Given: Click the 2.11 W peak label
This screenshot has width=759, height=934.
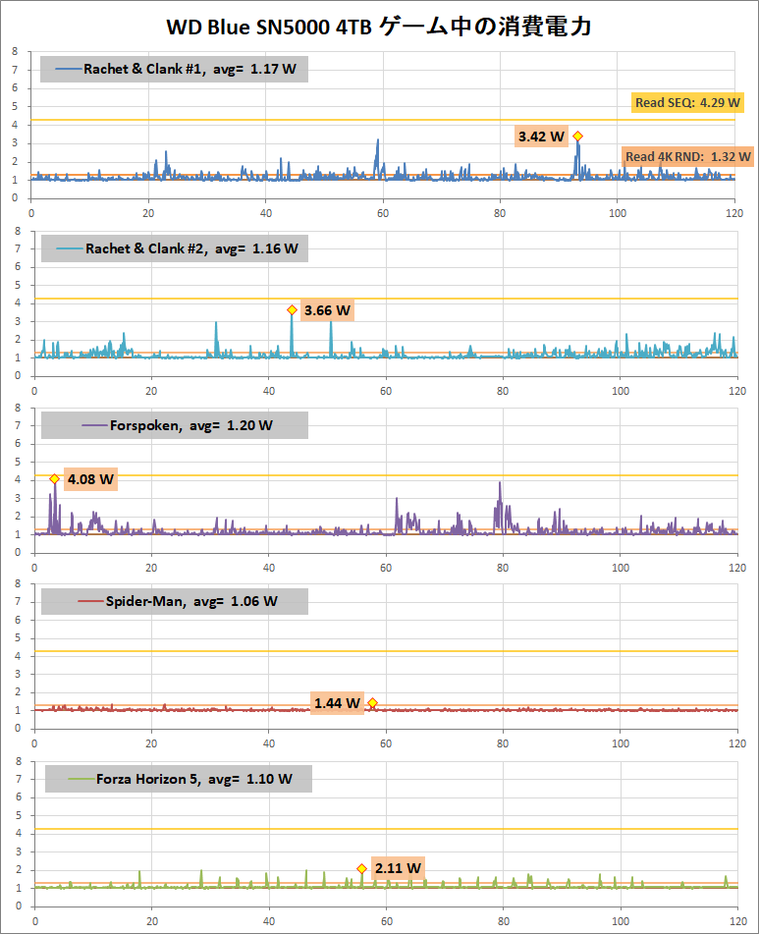Looking at the screenshot, I should coord(398,868).
